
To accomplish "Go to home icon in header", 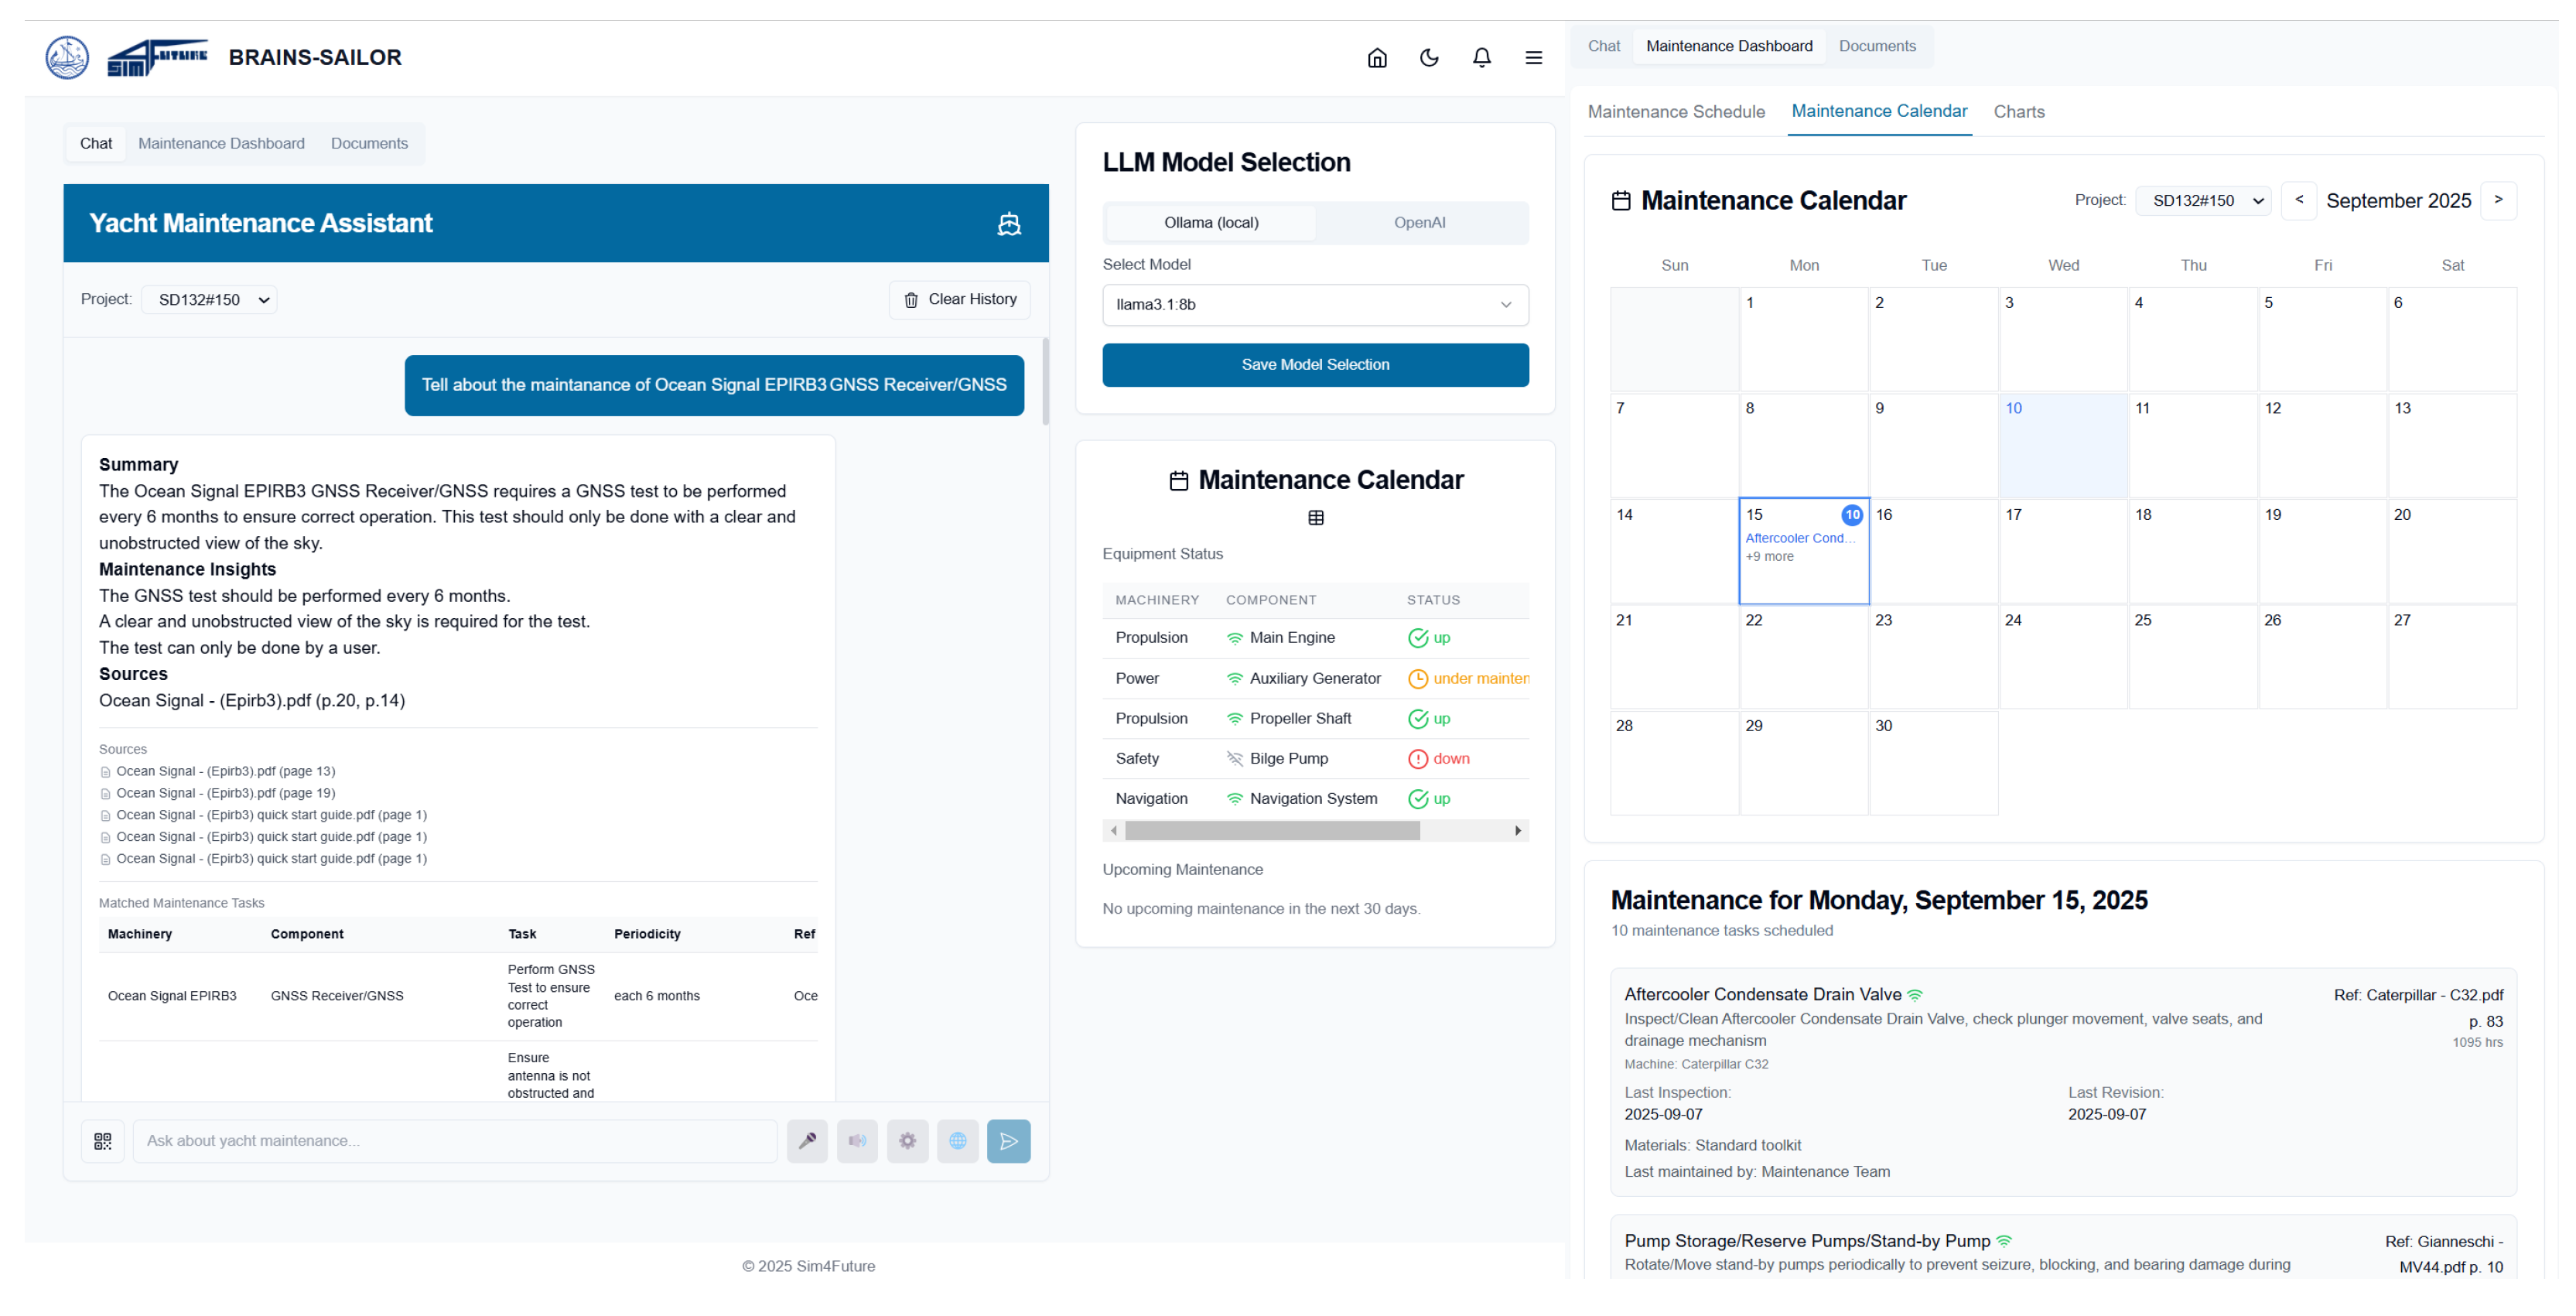I will click(x=1376, y=58).
